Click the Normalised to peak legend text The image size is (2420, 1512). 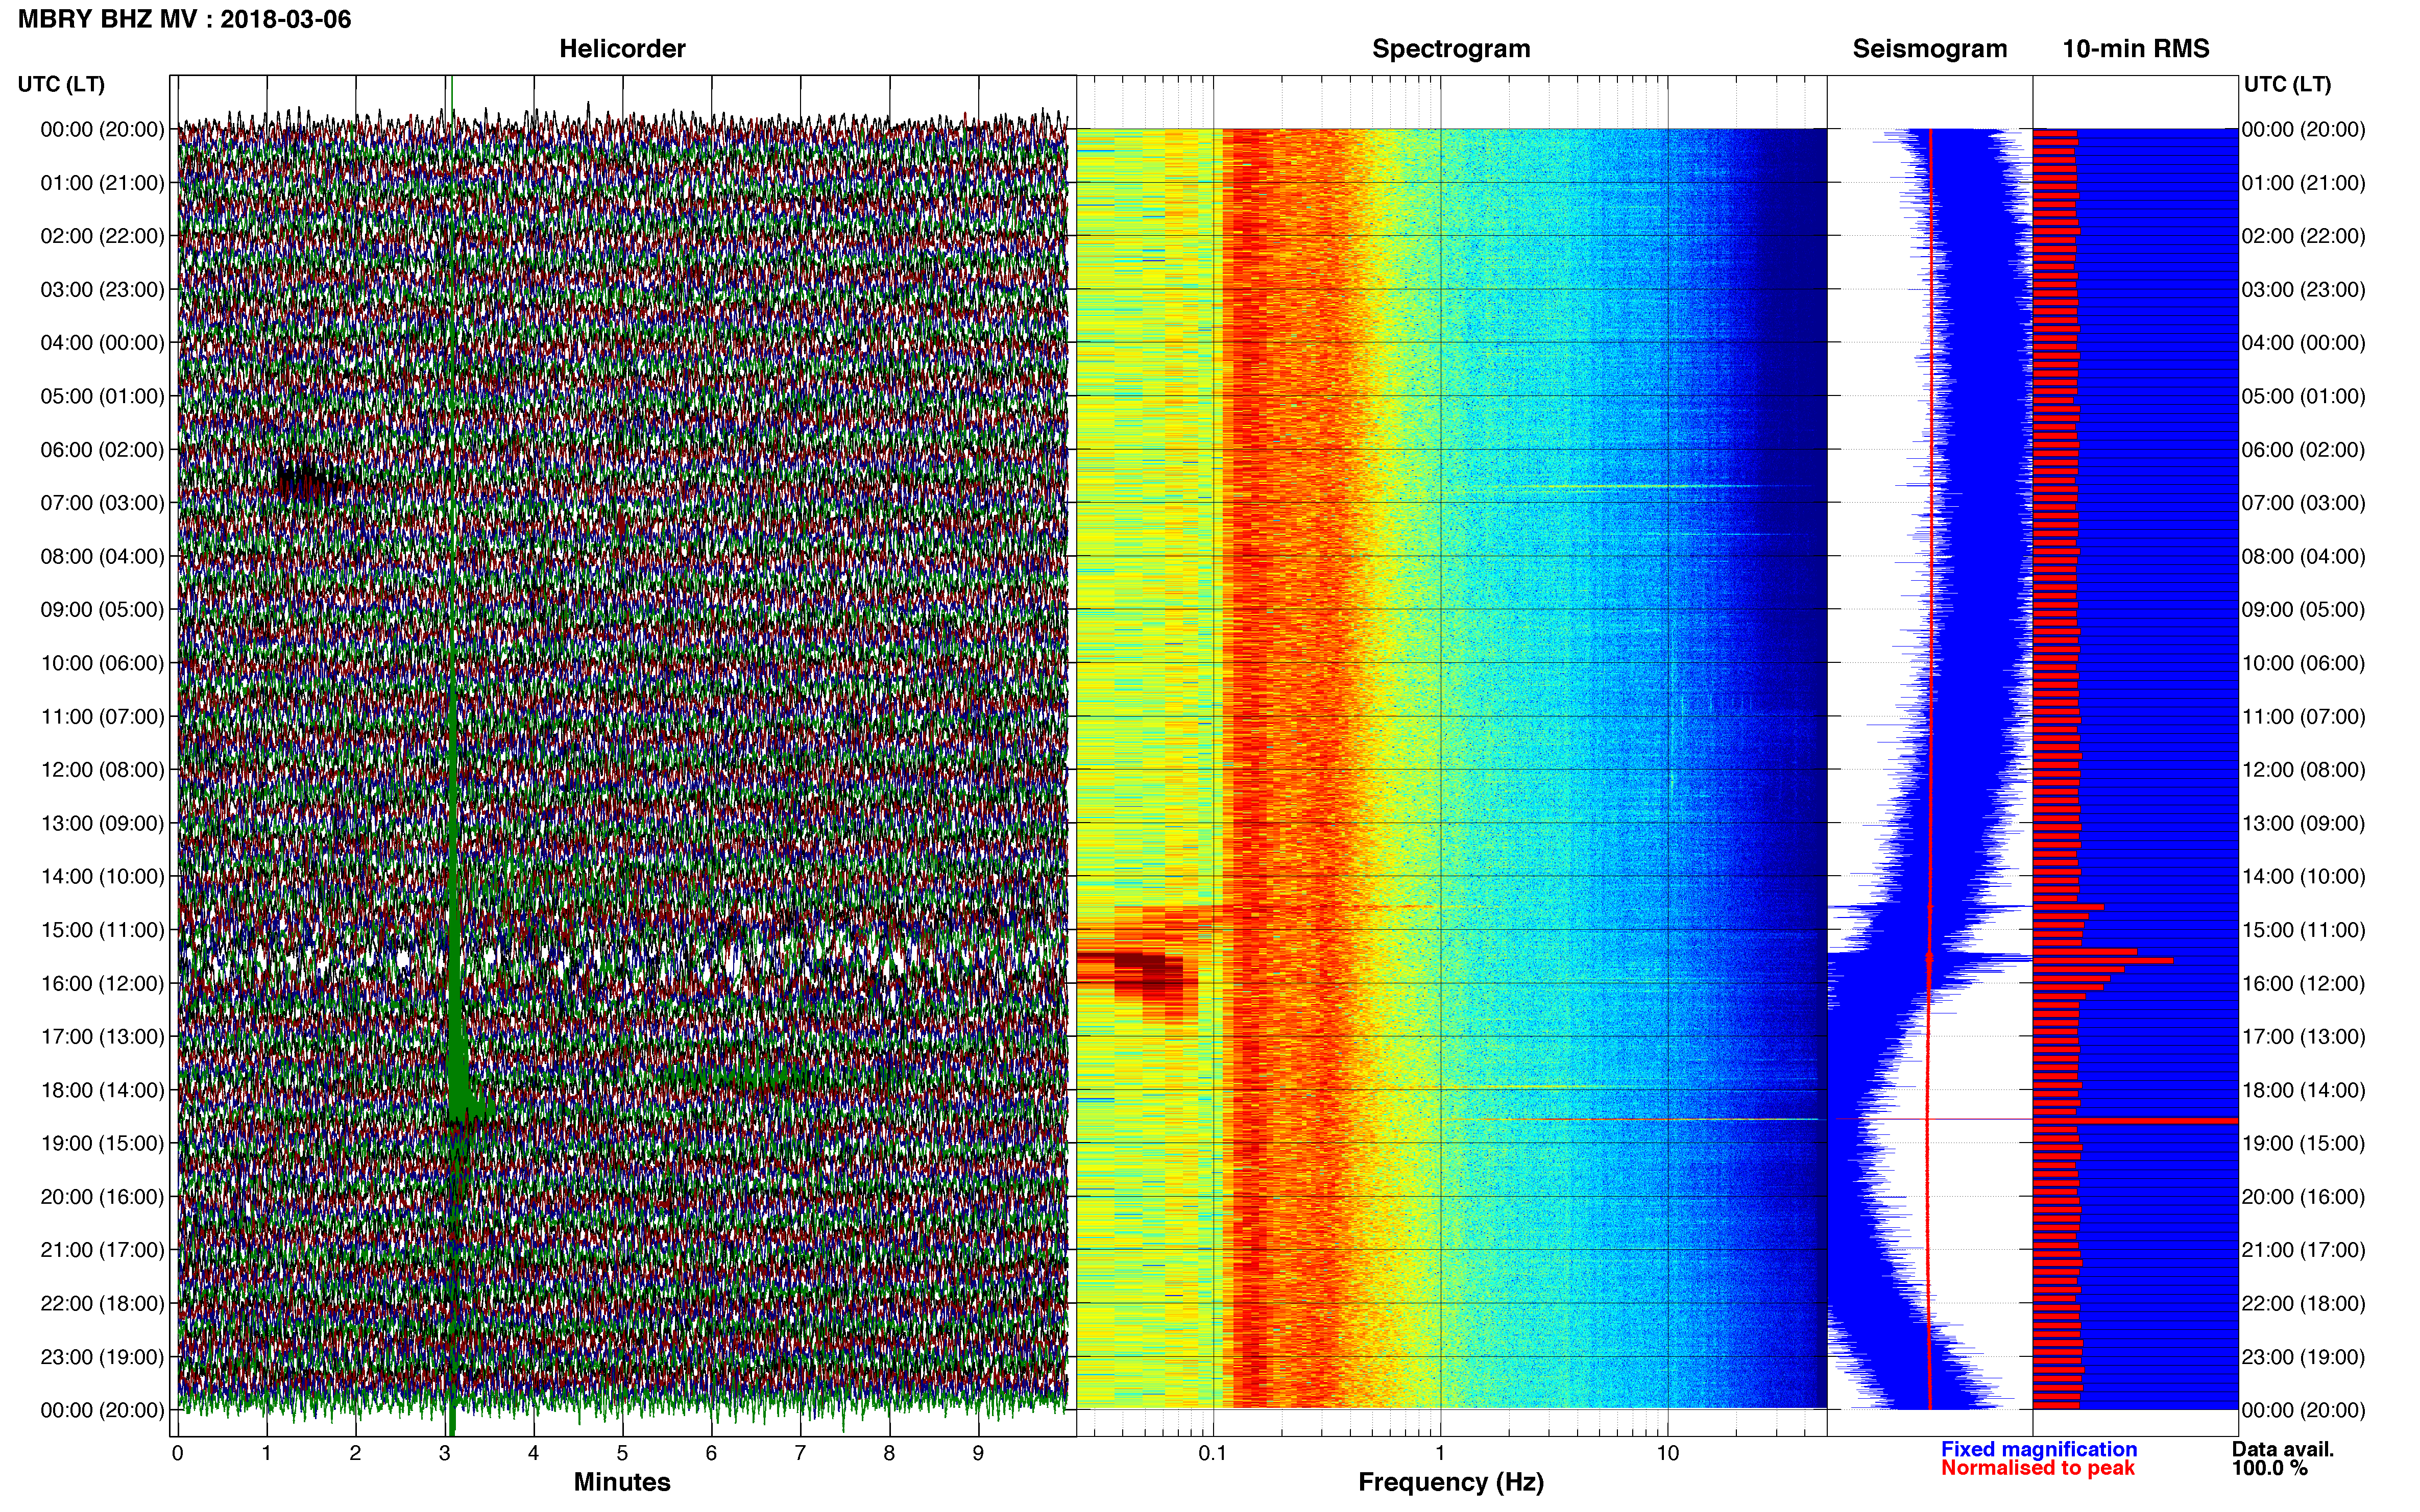tap(2038, 1468)
